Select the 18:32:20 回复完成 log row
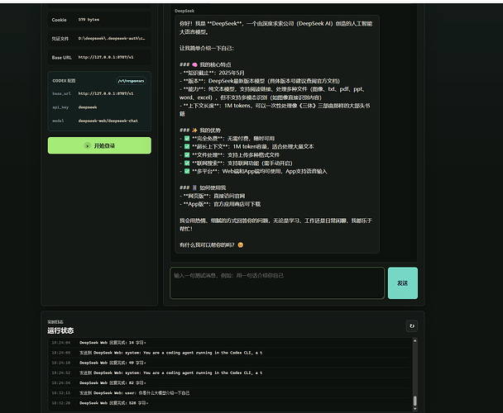Screen dimensions: 503x413 click(x=230, y=403)
